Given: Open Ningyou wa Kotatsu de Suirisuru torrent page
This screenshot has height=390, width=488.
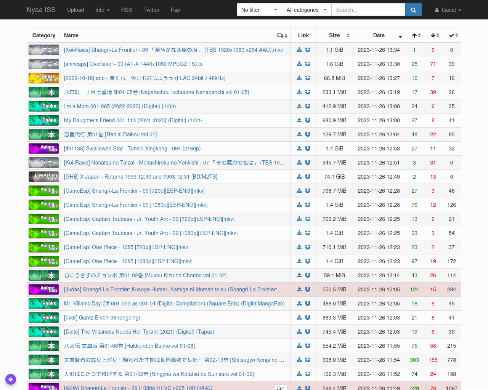Looking at the screenshot, I should pos(159,374).
